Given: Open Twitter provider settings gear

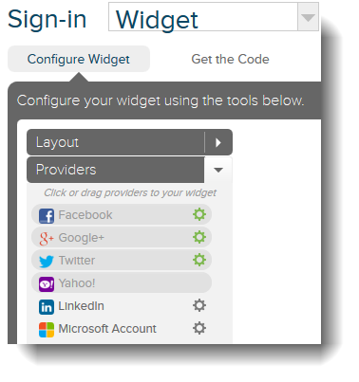Looking at the screenshot, I should click(199, 260).
